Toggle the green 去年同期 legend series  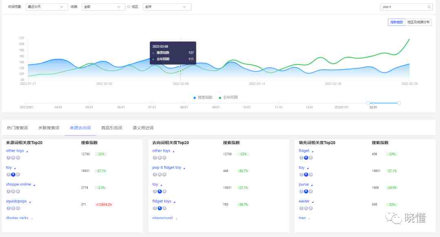[x=228, y=98]
